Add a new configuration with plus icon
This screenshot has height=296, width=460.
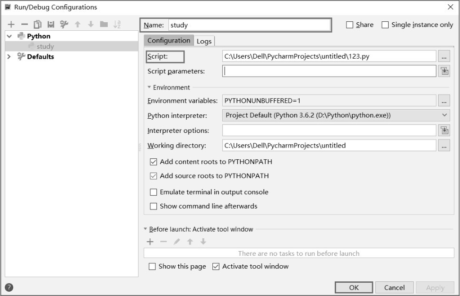point(11,24)
